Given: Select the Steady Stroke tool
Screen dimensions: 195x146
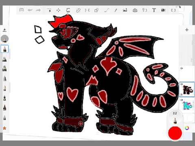Looking at the screenshot, I should coord(116,10).
